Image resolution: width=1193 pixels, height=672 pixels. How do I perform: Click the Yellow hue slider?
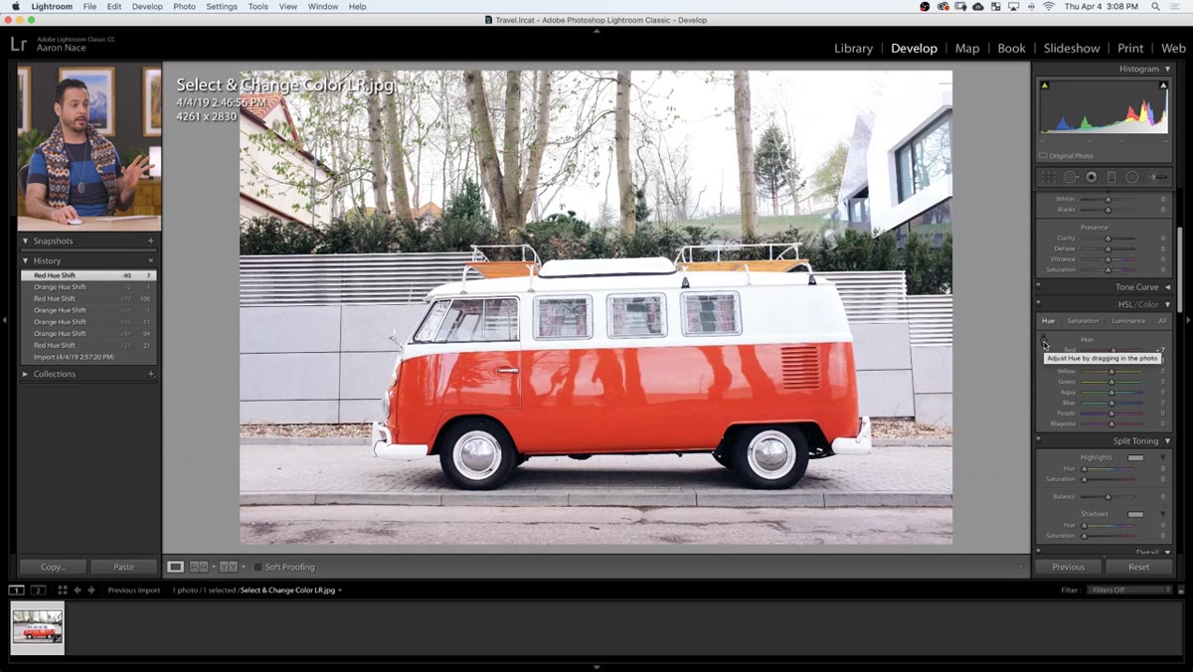[1111, 372]
